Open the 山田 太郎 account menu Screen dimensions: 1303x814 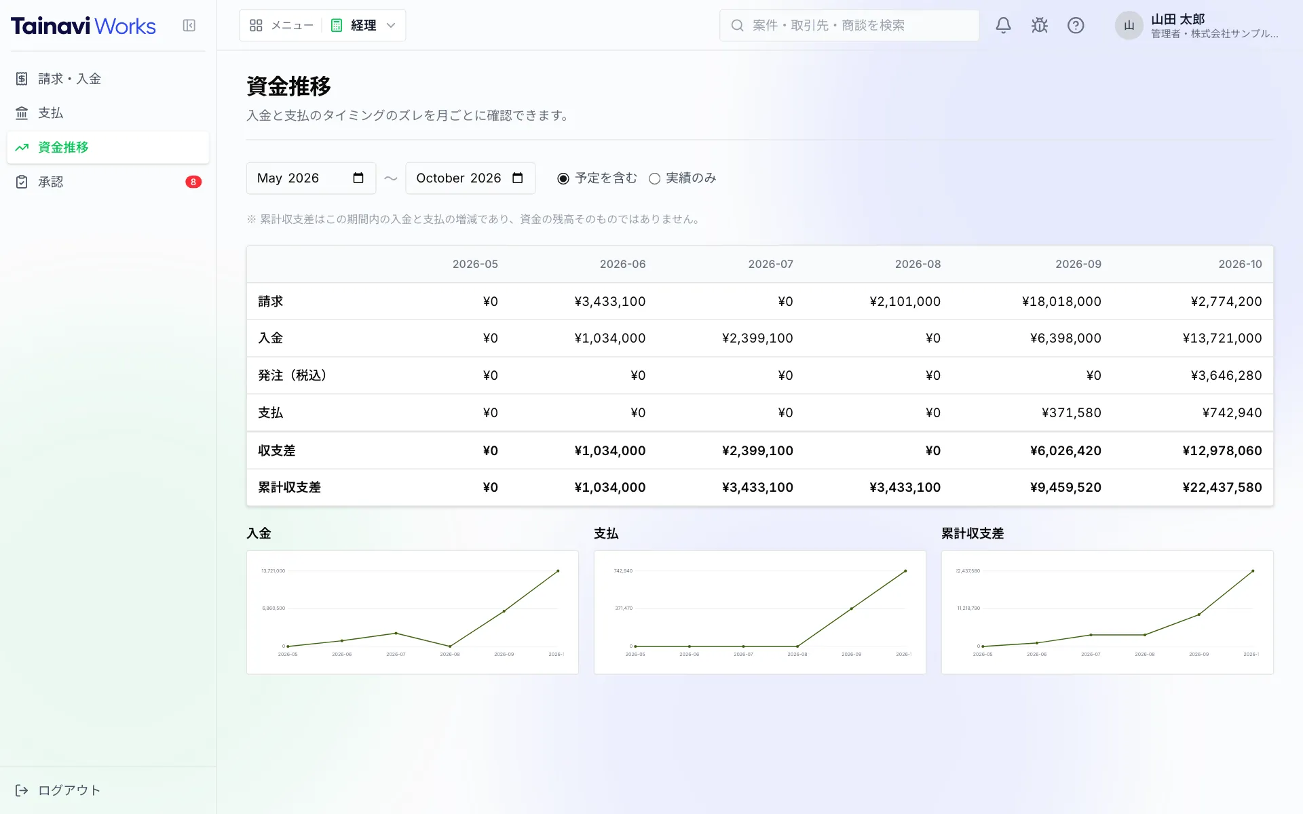1197,26
